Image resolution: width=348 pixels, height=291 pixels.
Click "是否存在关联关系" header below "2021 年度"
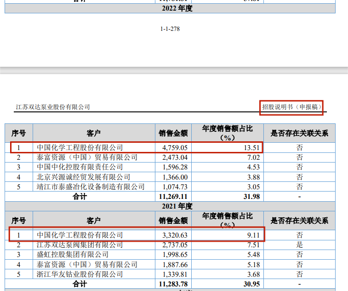pyautogui.click(x=299, y=221)
